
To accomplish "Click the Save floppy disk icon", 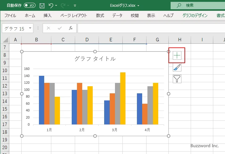I will click(x=42, y=6).
